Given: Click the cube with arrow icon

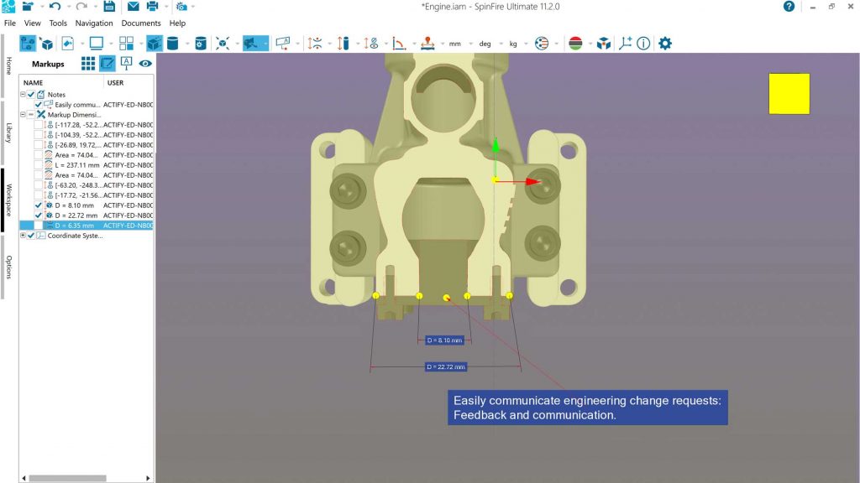Looking at the screenshot, I should (47, 44).
